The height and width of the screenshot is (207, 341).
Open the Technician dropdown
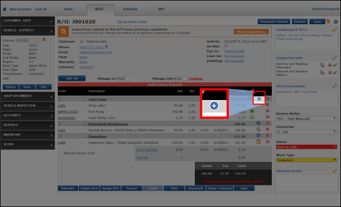(x=306, y=132)
